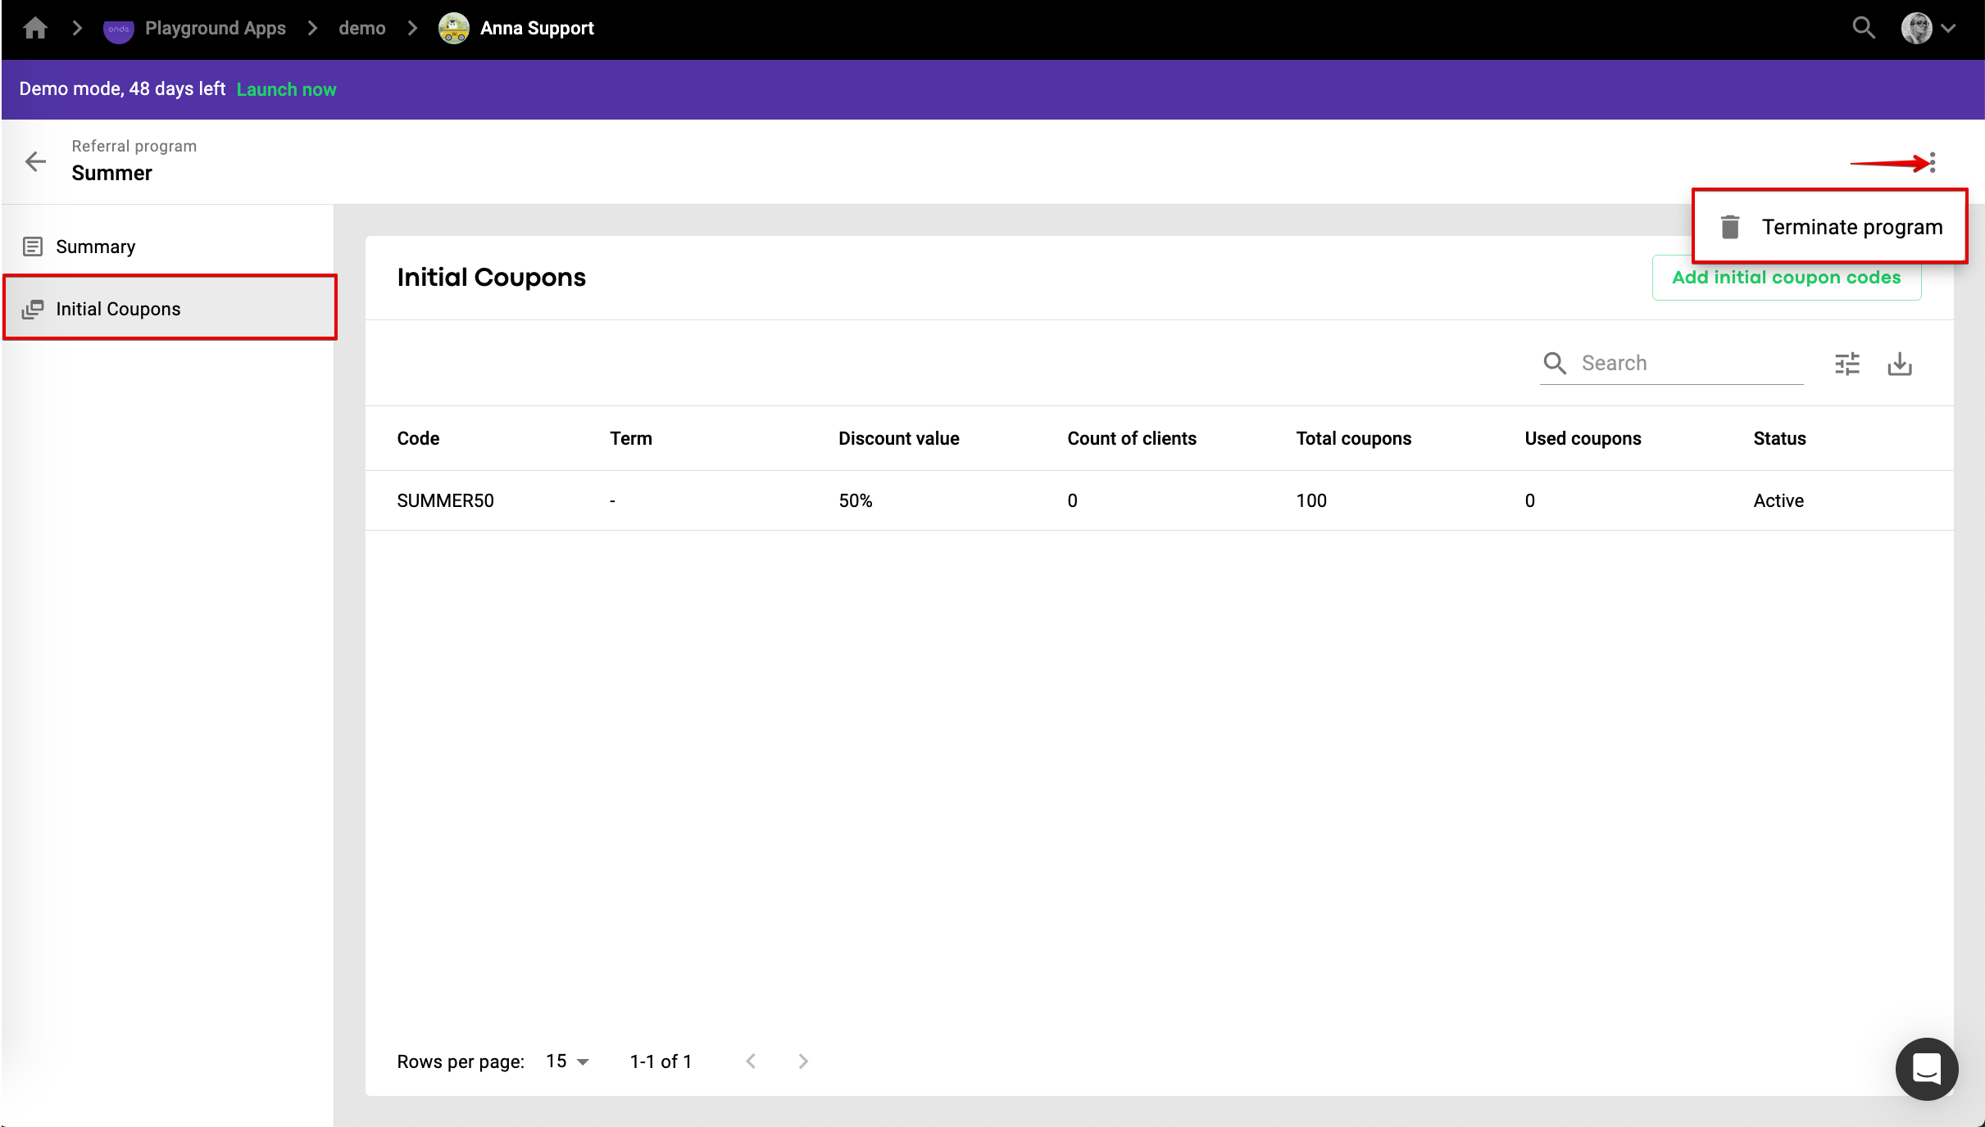
Task: Click the Anna Support app avatar
Action: (454, 29)
